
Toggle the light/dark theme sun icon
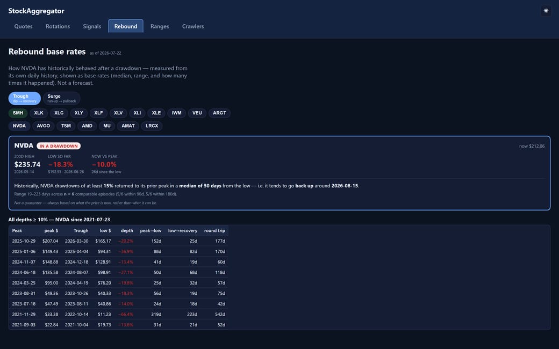tap(546, 11)
